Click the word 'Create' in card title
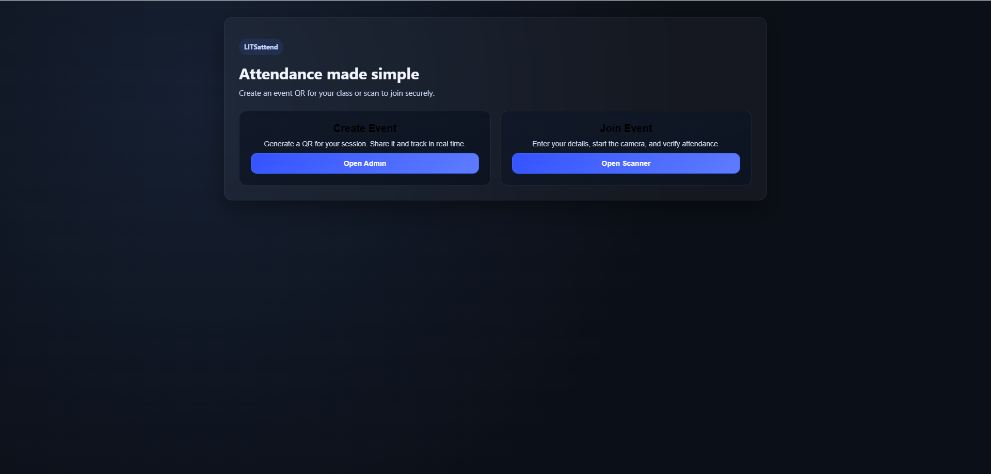 point(349,128)
